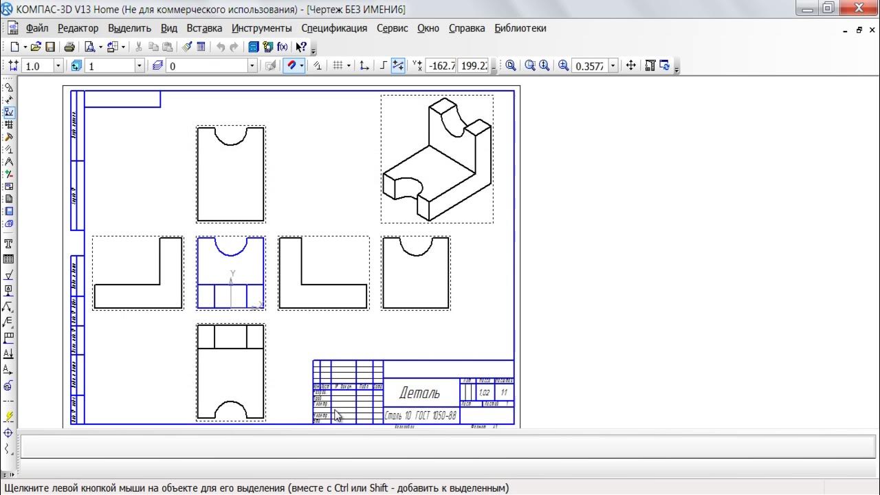Image resolution: width=880 pixels, height=495 pixels.
Task: Click the New document icon
Action: tap(14, 47)
